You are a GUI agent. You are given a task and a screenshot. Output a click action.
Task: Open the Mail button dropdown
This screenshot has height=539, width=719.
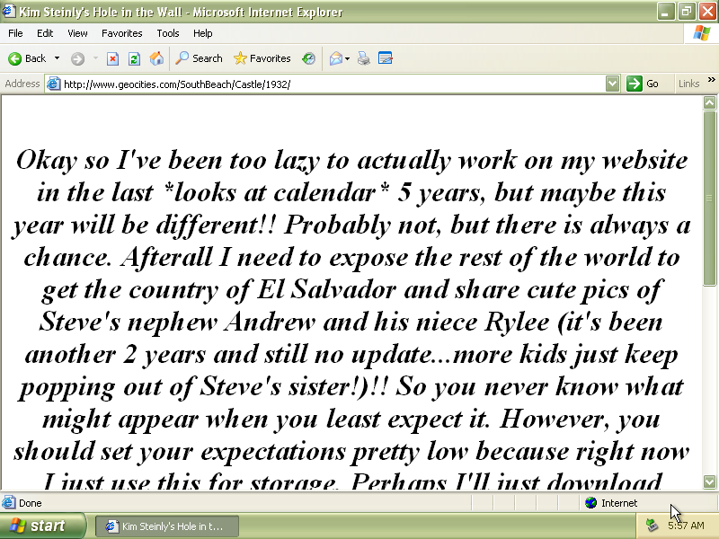[347, 58]
